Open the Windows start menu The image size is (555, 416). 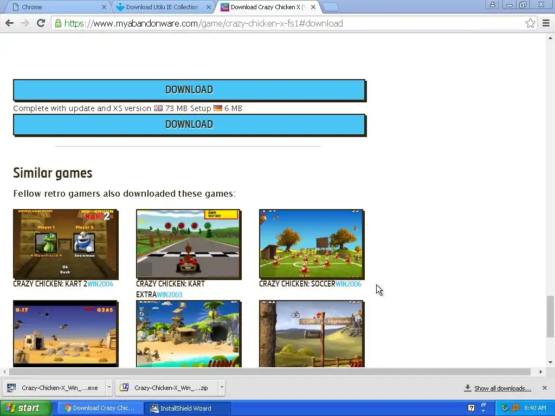(x=26, y=408)
